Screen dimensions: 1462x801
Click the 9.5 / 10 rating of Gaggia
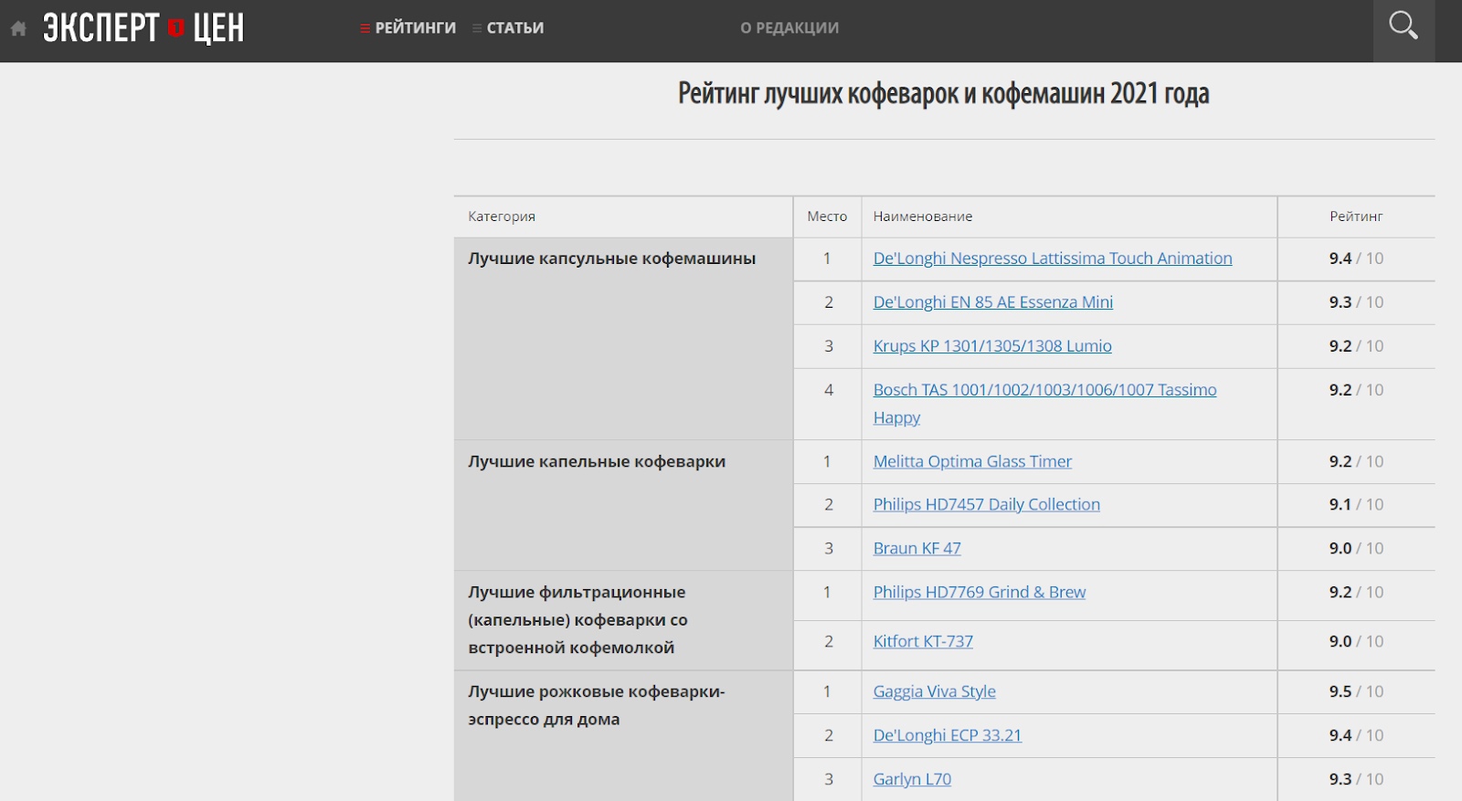click(1356, 691)
